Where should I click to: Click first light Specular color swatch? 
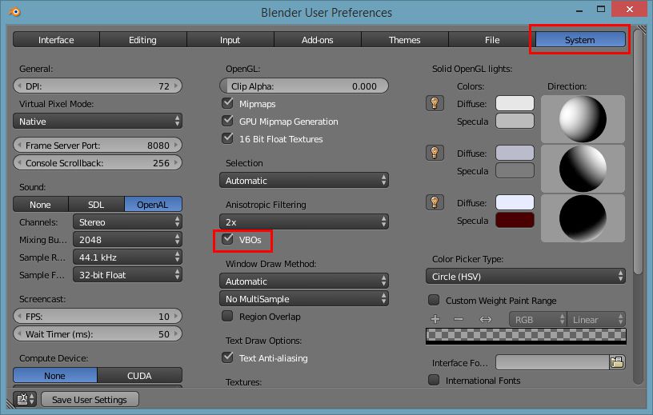point(515,121)
